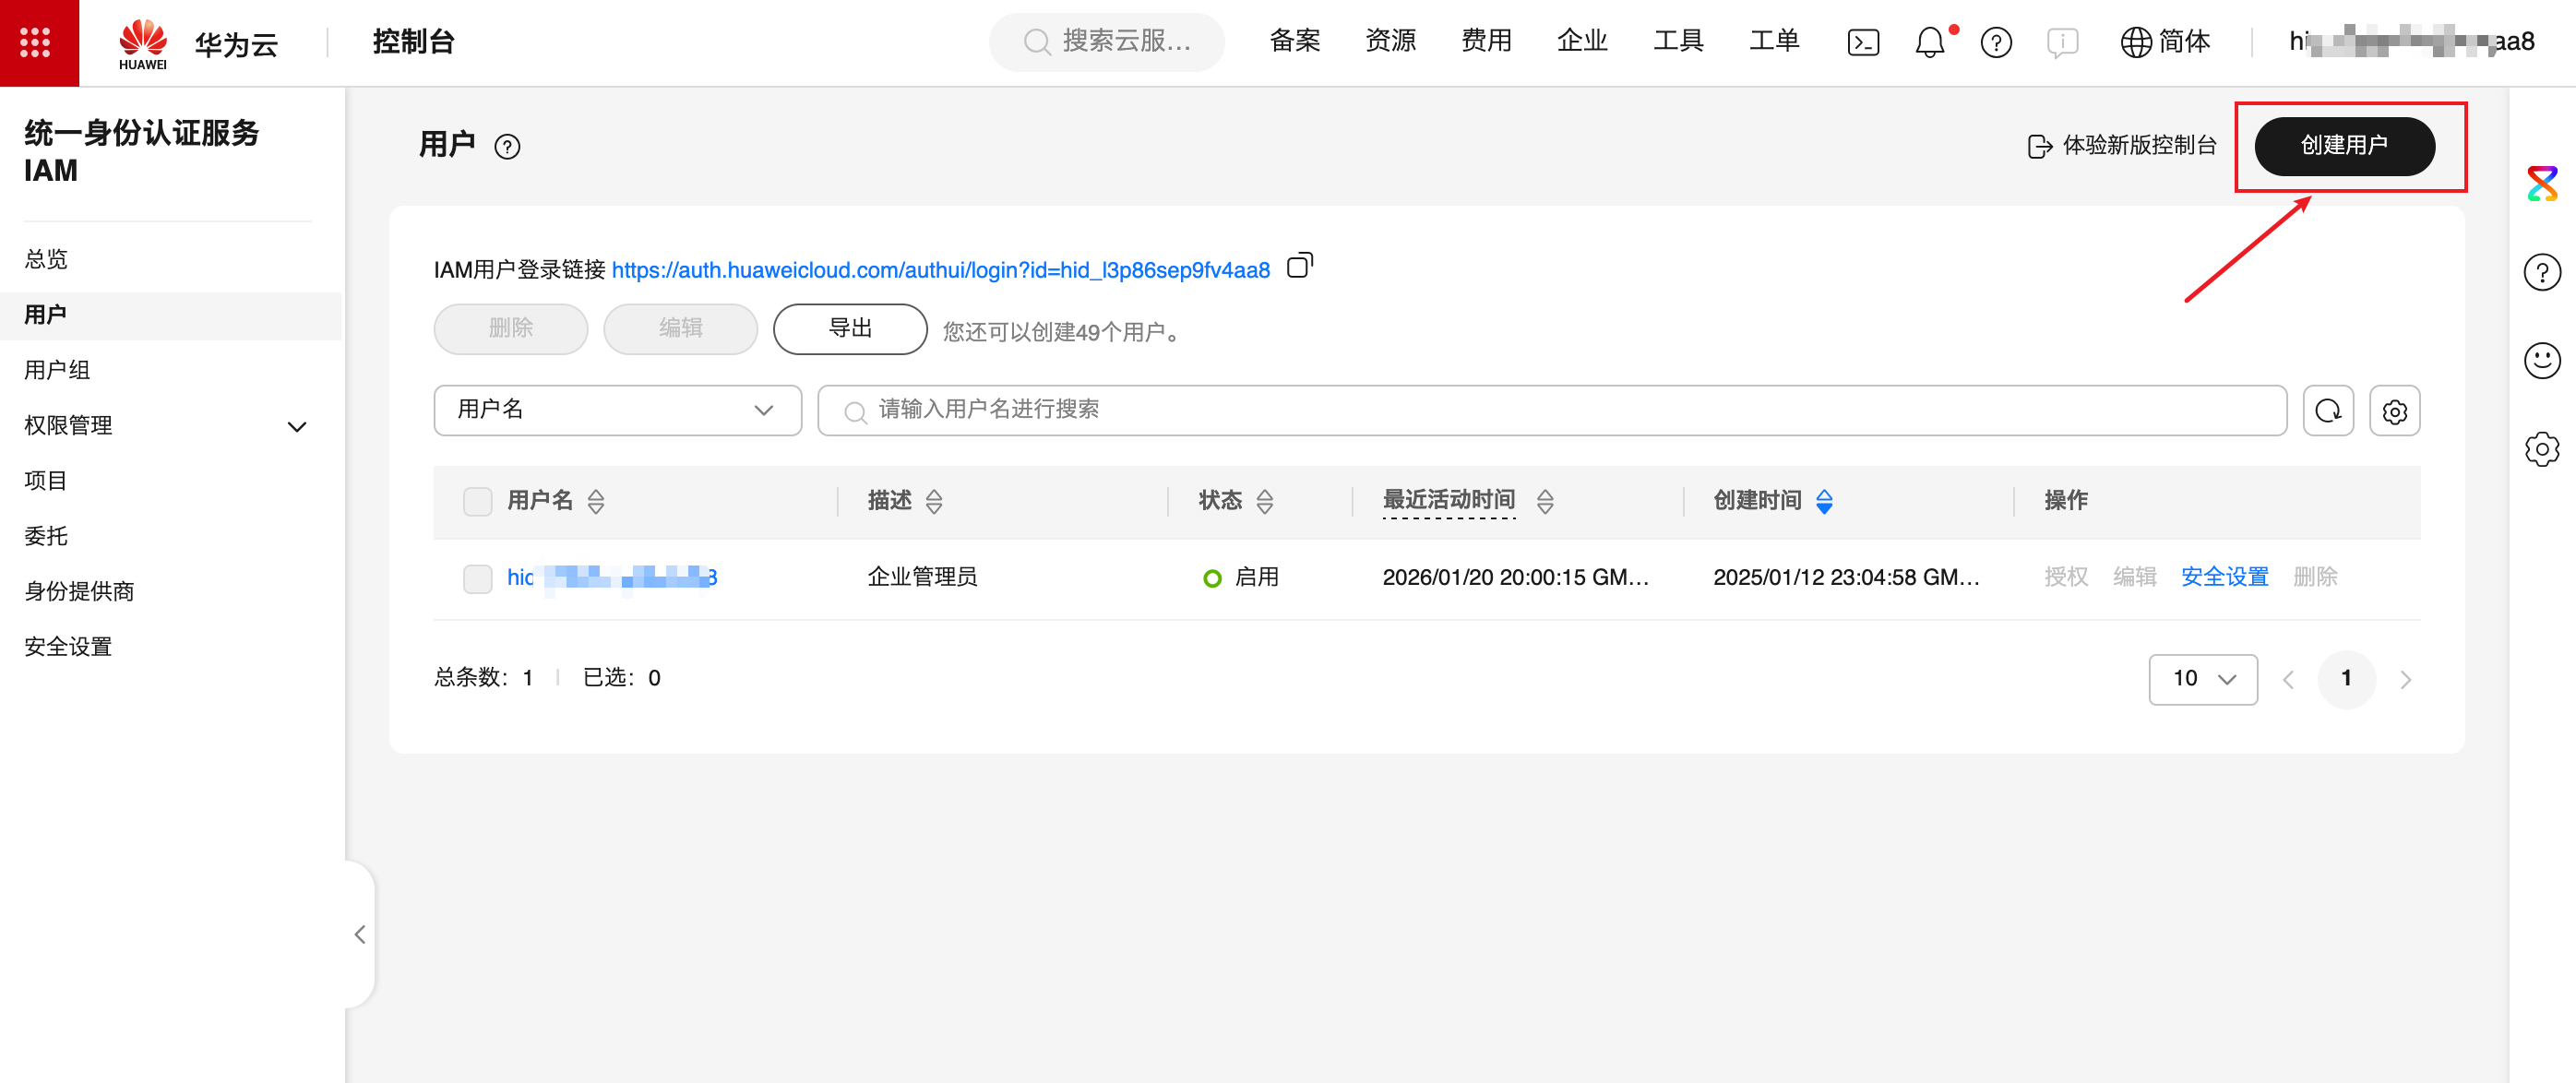Refresh the user list
Image resolution: width=2576 pixels, height=1083 pixels.
pyautogui.click(x=2327, y=411)
